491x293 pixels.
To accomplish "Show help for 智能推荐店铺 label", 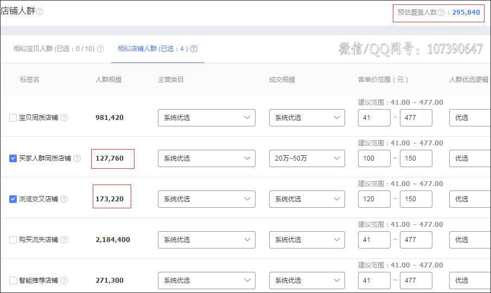I will 64,281.
